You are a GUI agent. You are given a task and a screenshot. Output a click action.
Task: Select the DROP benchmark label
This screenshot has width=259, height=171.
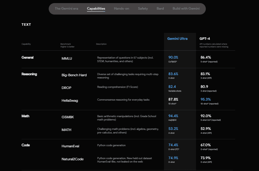click(x=66, y=88)
